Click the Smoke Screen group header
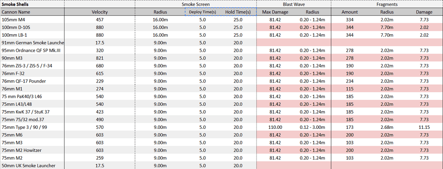The width and height of the screenshot is (443, 169). pos(196,4)
